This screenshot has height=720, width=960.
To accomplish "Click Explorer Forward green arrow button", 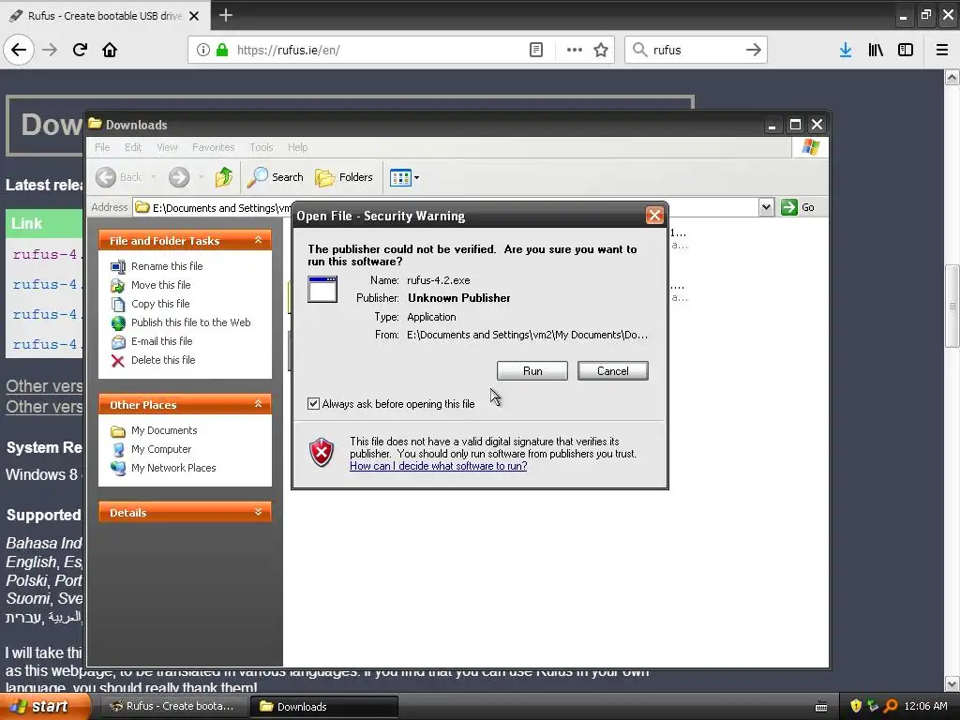I will click(x=179, y=177).
